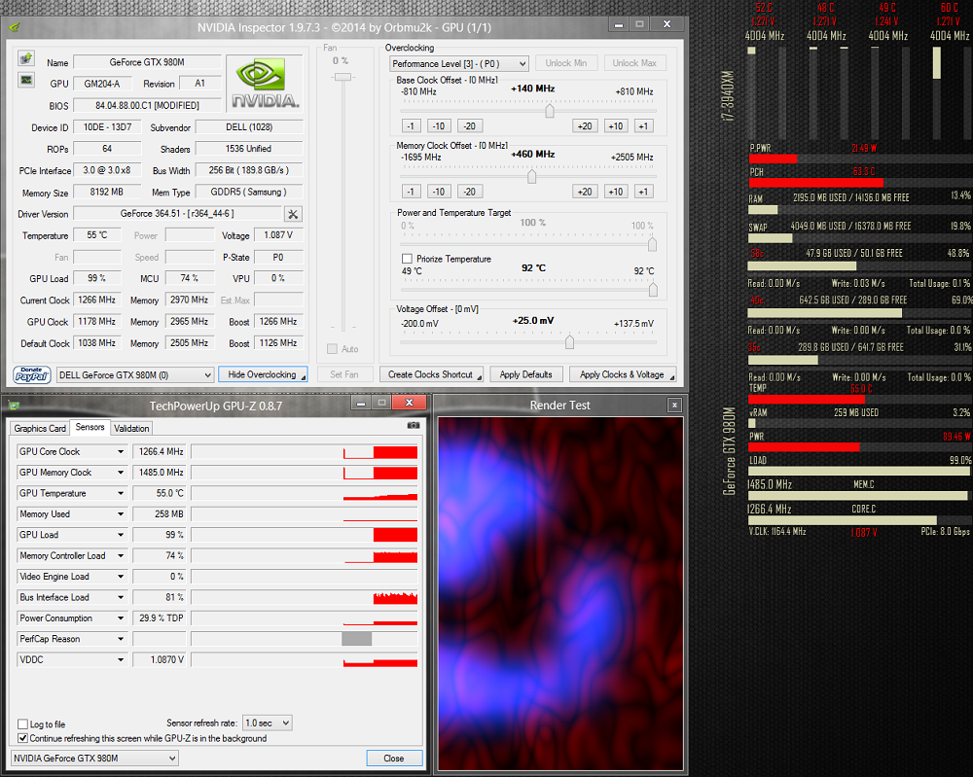Click the NVIDIA Inspector title bar icon
Screen dimensions: 973x777
pos(15,27)
